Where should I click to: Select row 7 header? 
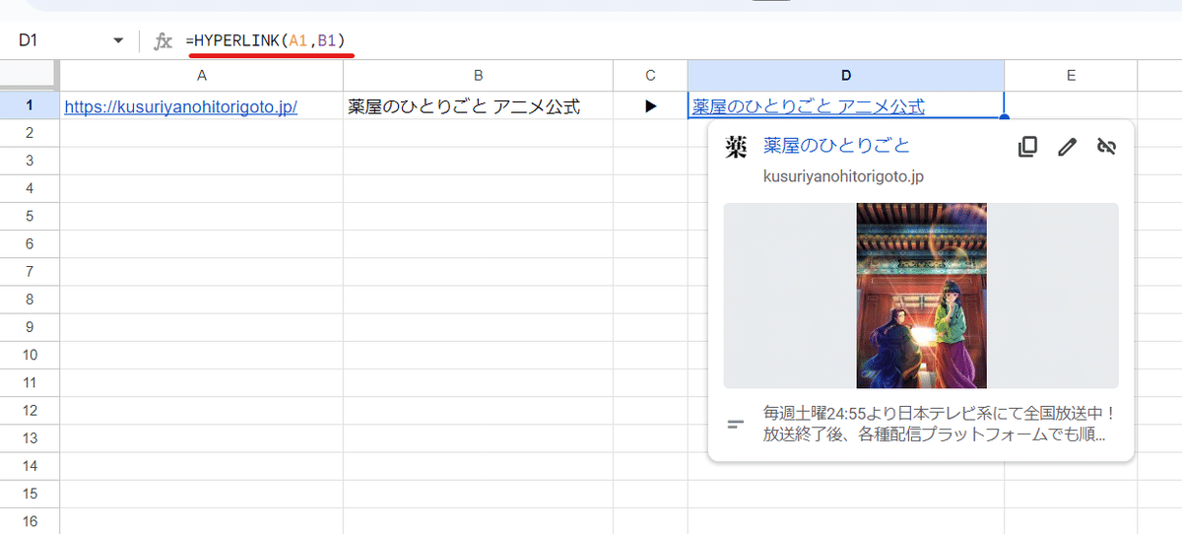coord(30,271)
